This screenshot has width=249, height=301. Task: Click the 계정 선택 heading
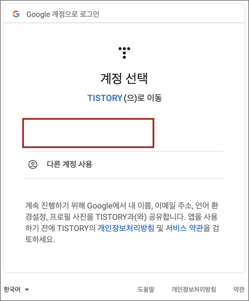[x=124, y=78]
